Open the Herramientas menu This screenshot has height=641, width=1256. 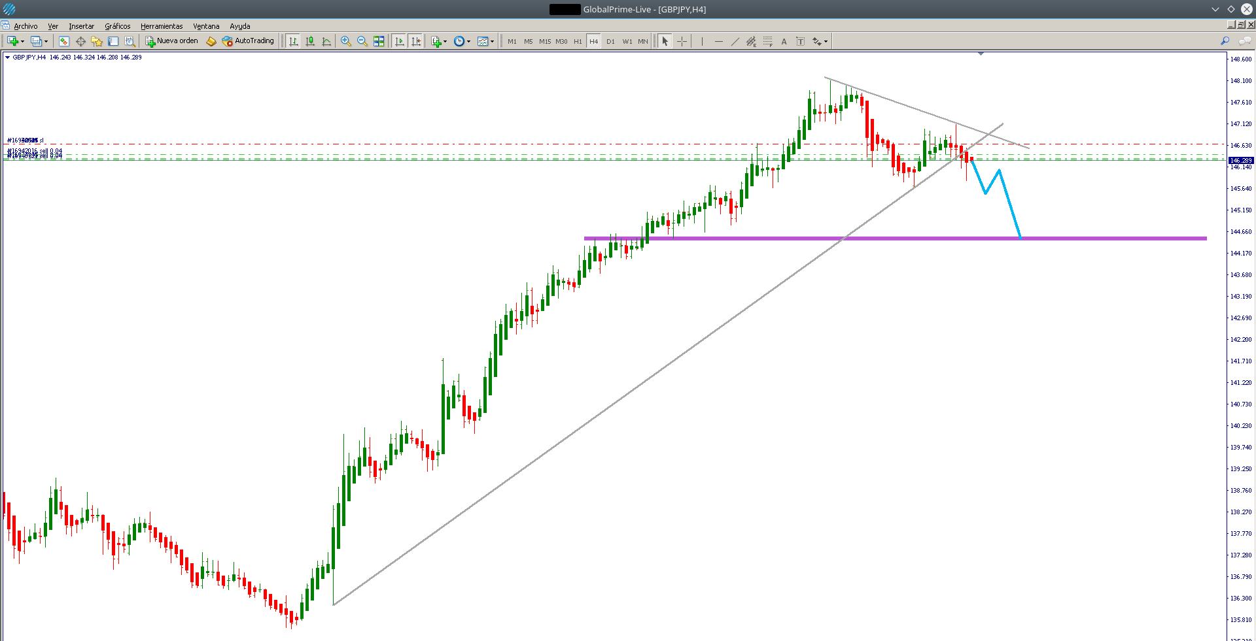point(162,26)
